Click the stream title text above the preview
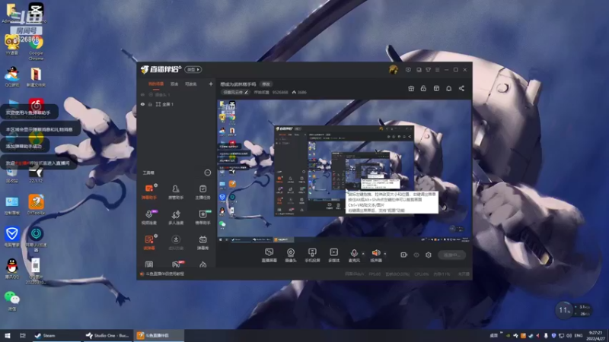 238,84
